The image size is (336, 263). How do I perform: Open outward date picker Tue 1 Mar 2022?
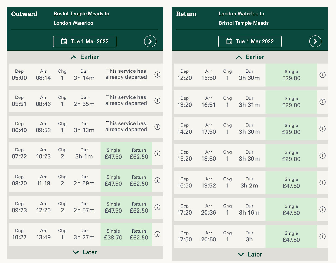pyautogui.click(x=85, y=41)
